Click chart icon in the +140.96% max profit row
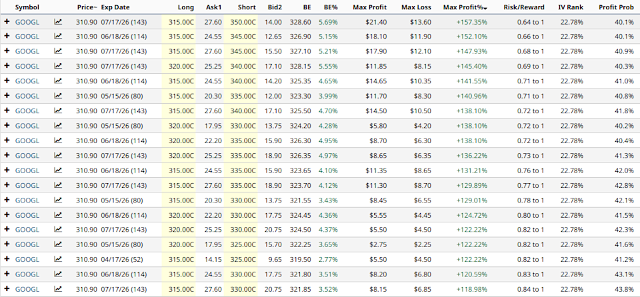 [x=58, y=96]
